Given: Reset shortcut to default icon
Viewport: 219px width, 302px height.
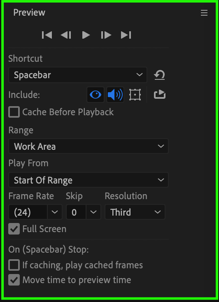Looking at the screenshot, I should tap(159, 75).
